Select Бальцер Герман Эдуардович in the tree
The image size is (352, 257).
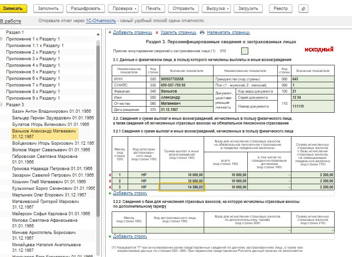(53, 118)
